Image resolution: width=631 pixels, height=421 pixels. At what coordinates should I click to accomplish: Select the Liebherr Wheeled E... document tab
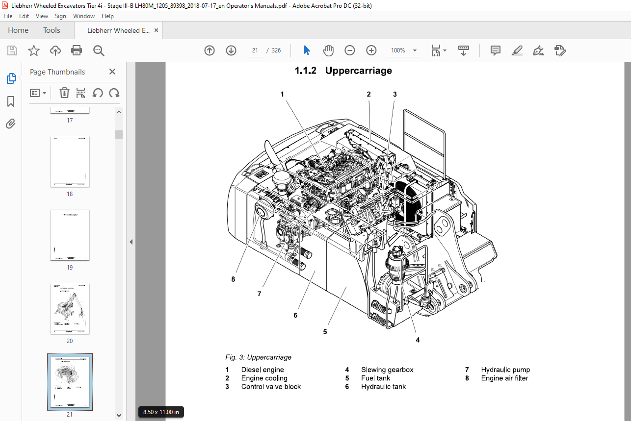(x=119, y=30)
